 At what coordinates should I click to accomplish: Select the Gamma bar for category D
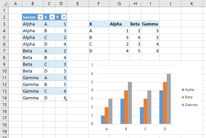point(169,99)
